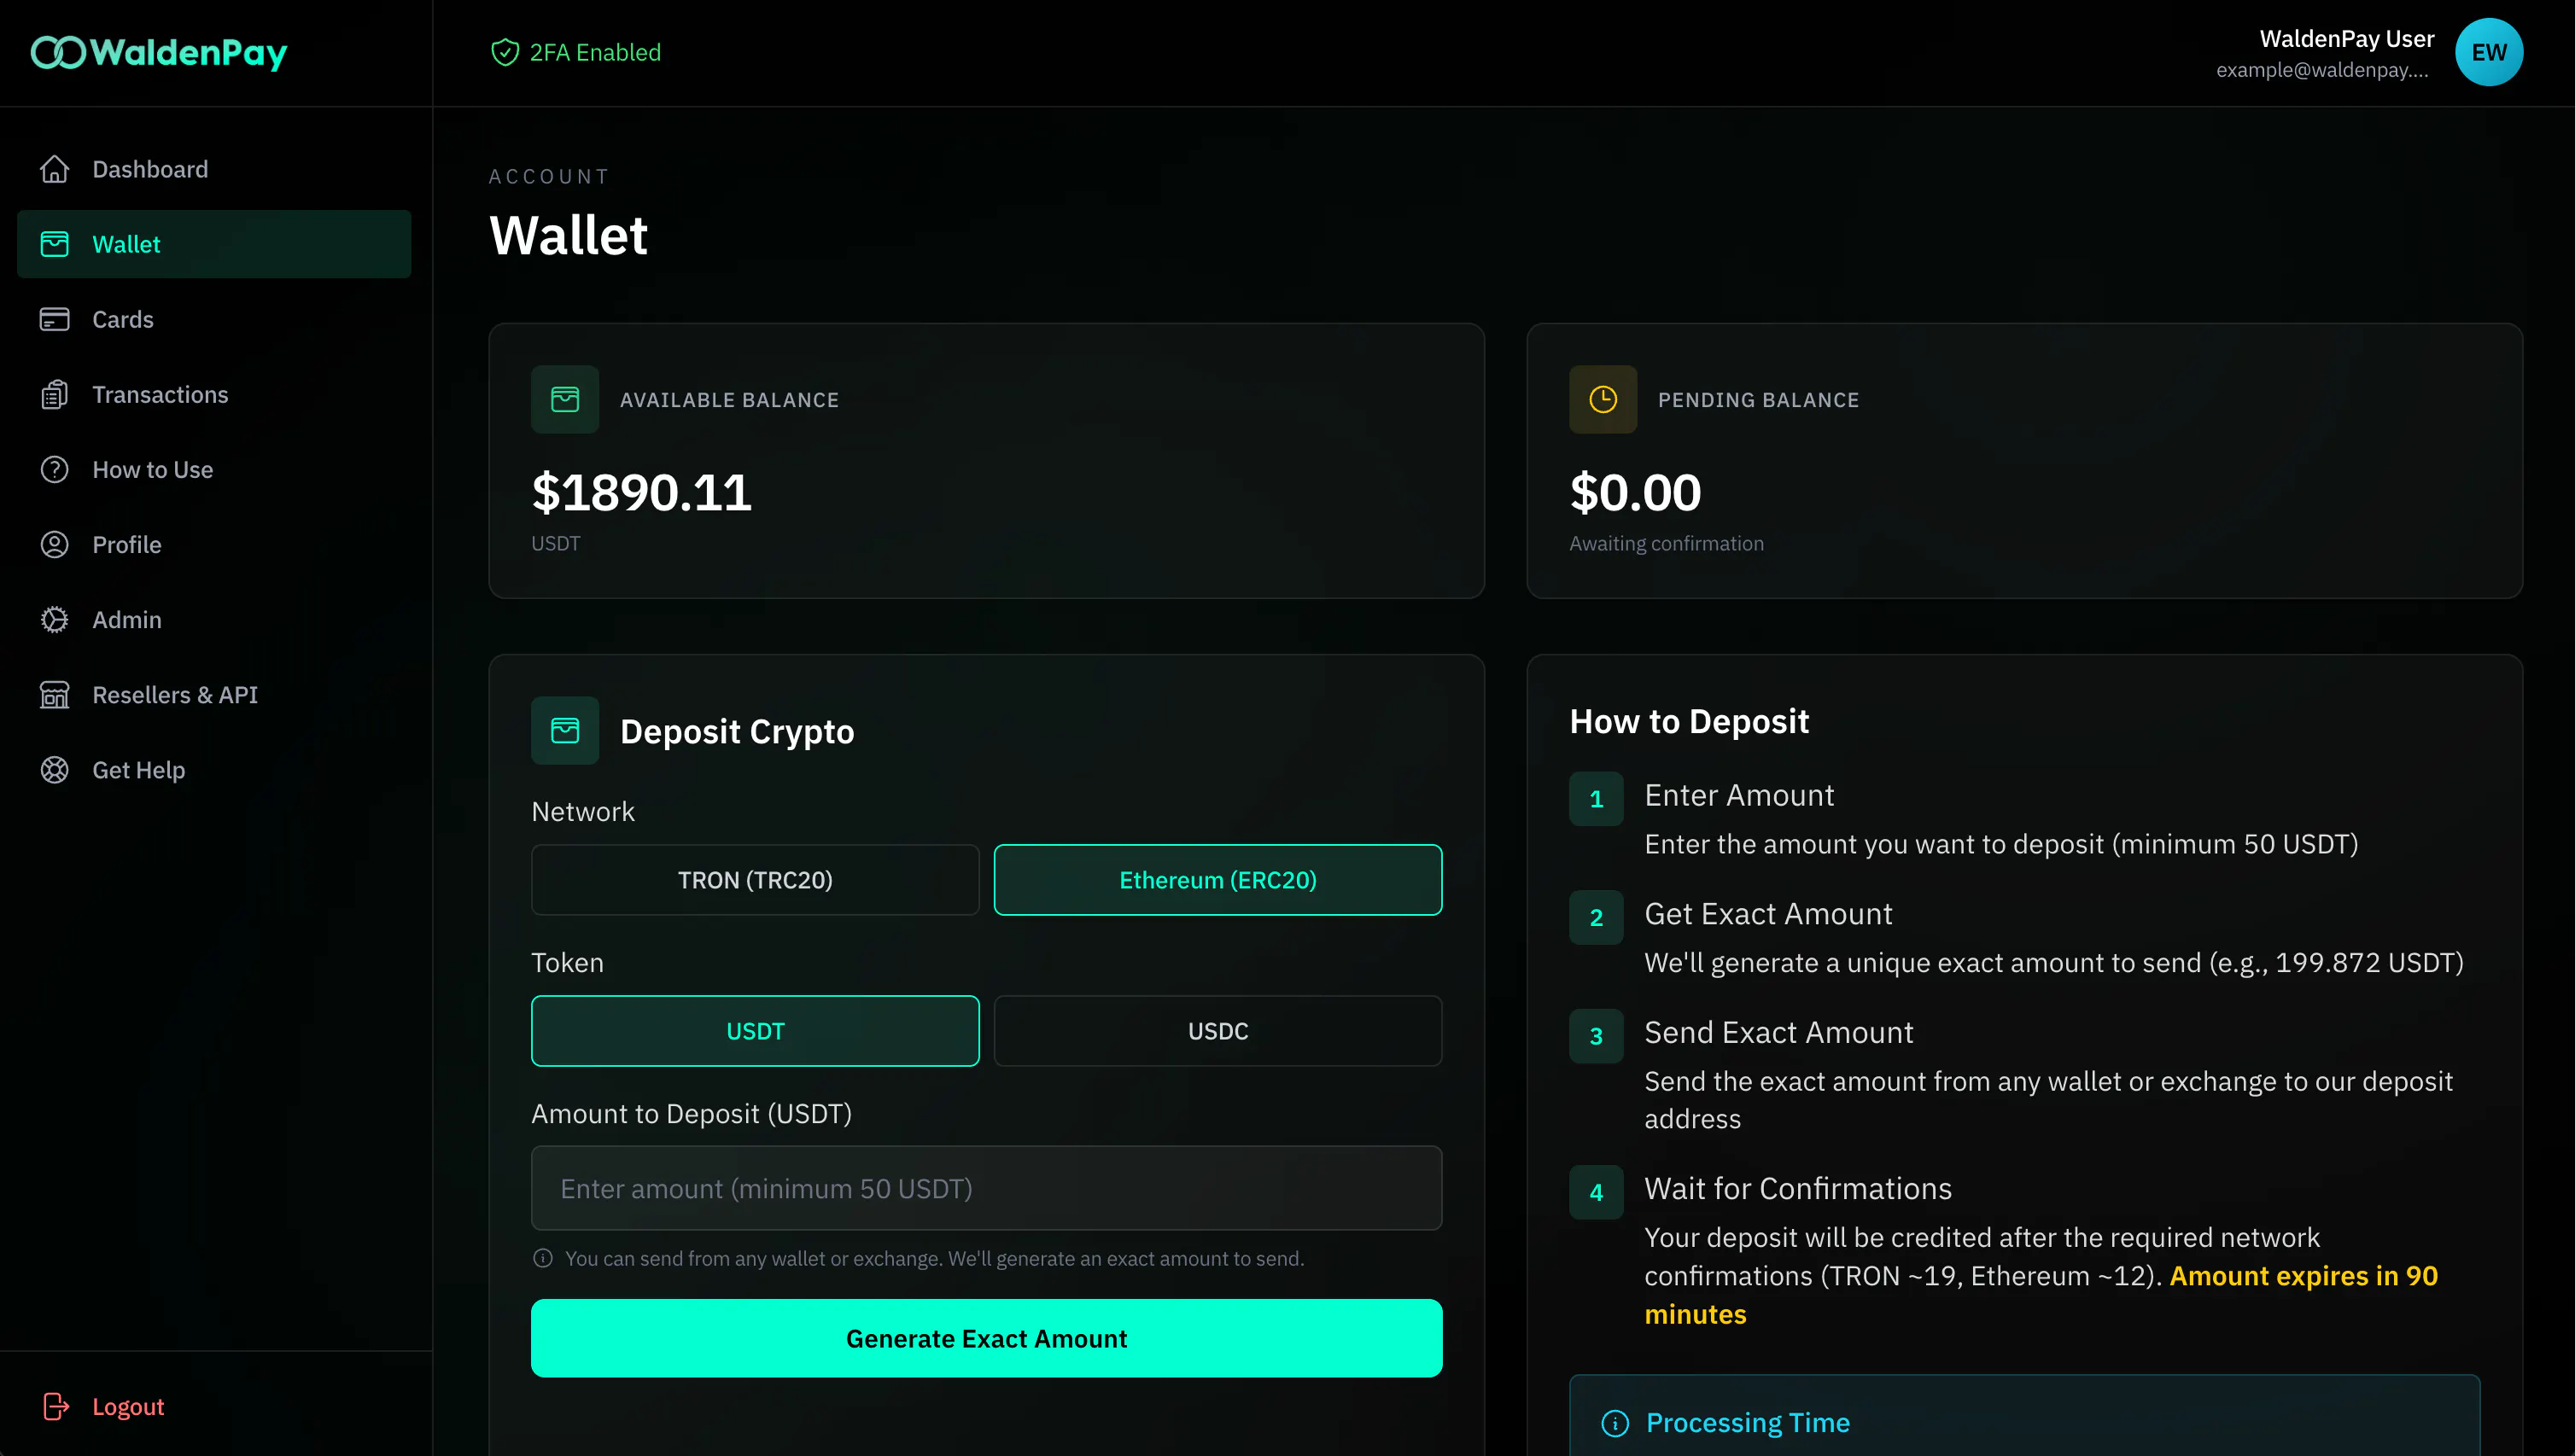Click the 2FA Enabled shield icon
2575x1456 pixels.
click(505, 52)
